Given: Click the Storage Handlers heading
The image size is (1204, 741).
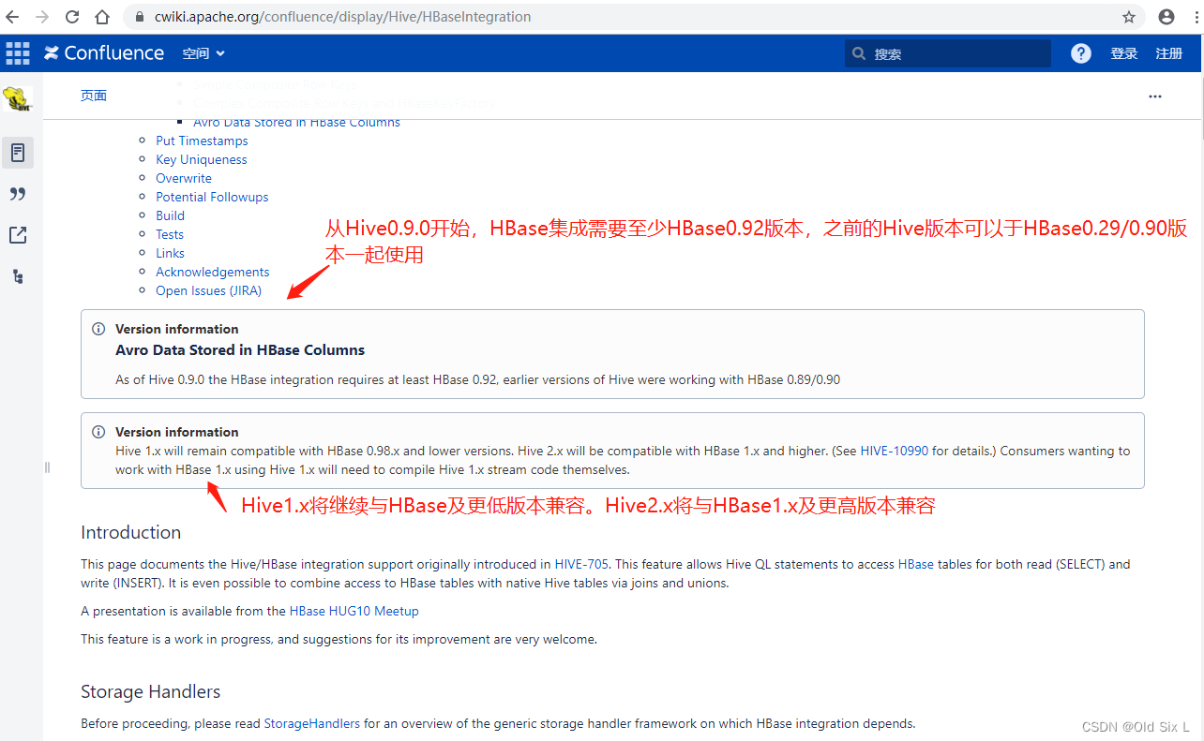Looking at the screenshot, I should pyautogui.click(x=151, y=691).
